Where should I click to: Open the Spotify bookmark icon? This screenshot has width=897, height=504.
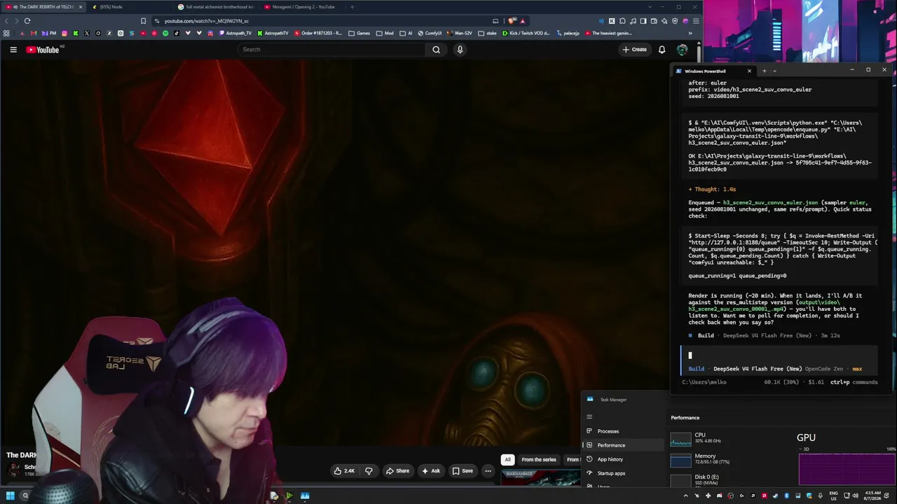pyautogui.click(x=165, y=33)
